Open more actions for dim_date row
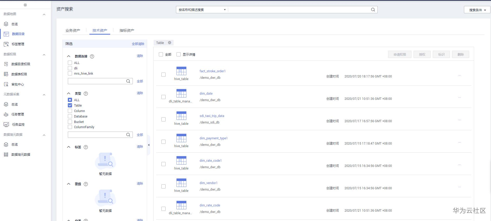 pos(460,98)
